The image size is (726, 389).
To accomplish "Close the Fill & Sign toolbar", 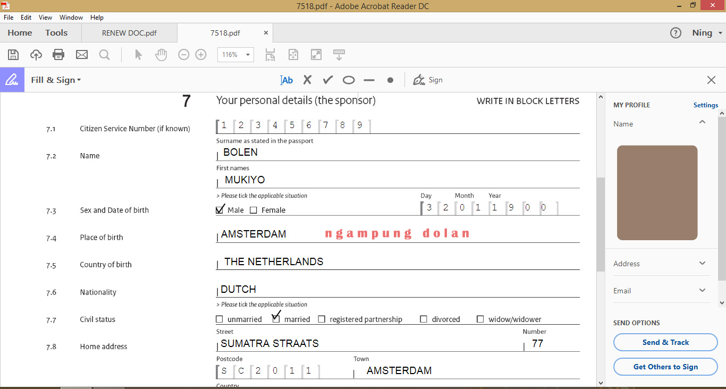I will pos(711,80).
